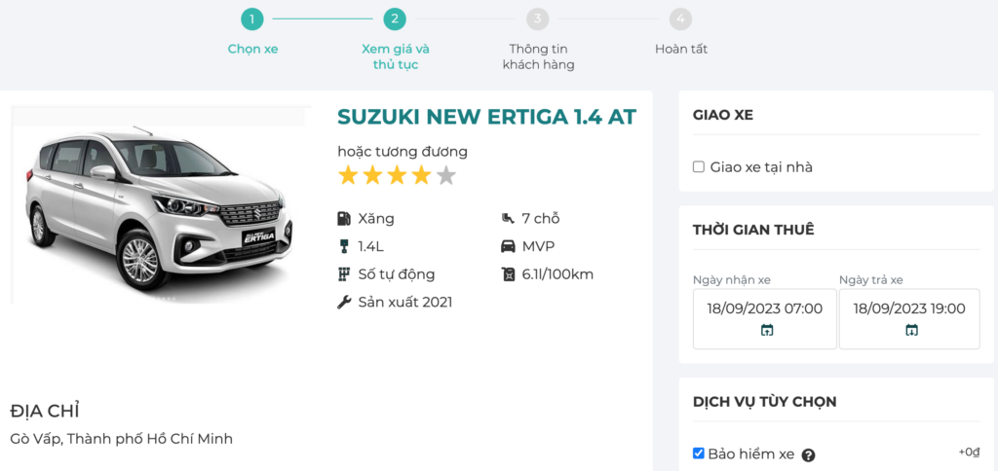Open the return date calendar icon

[x=911, y=331]
